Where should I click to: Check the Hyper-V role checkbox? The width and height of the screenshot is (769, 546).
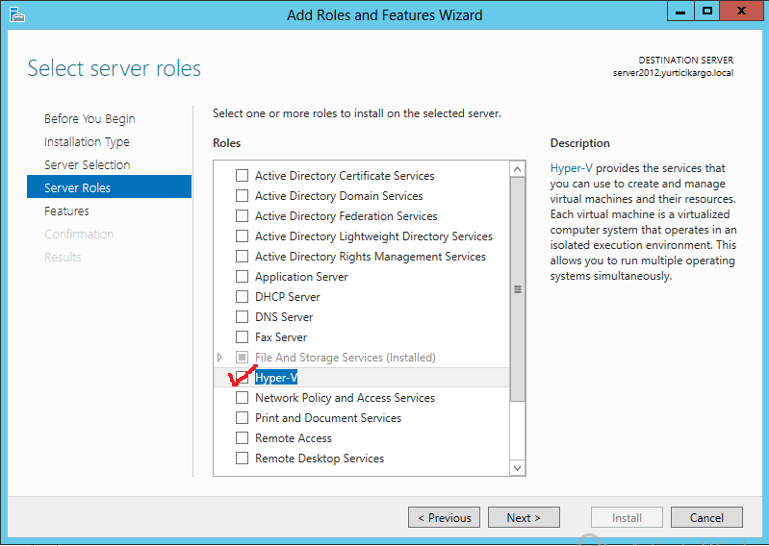(242, 378)
